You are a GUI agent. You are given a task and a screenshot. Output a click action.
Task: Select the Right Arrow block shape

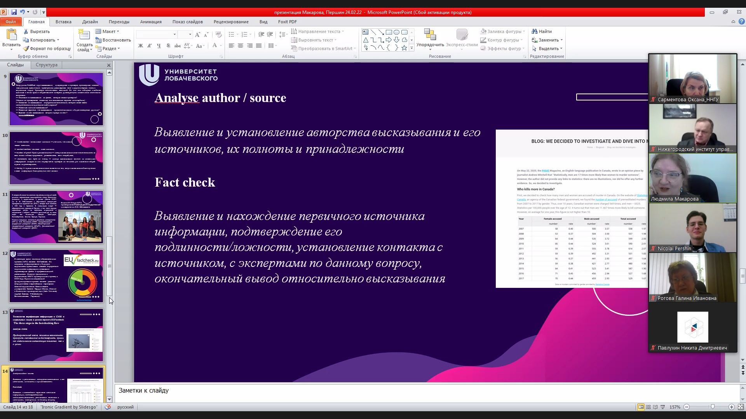pos(389,40)
